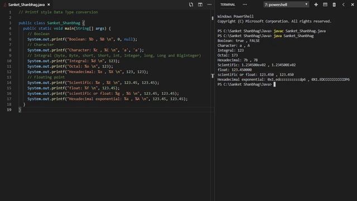The width and height of the screenshot is (357, 201).
Task: Click the 'java Sanket_Shanbhag' command in terminal
Action: [294, 36]
